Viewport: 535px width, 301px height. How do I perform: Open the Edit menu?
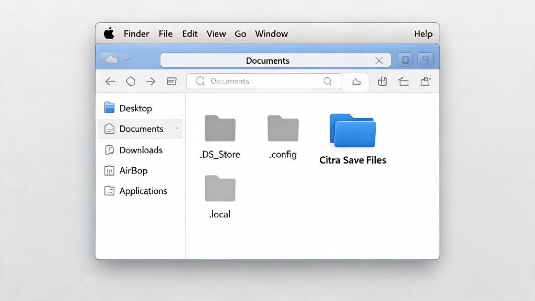[190, 34]
